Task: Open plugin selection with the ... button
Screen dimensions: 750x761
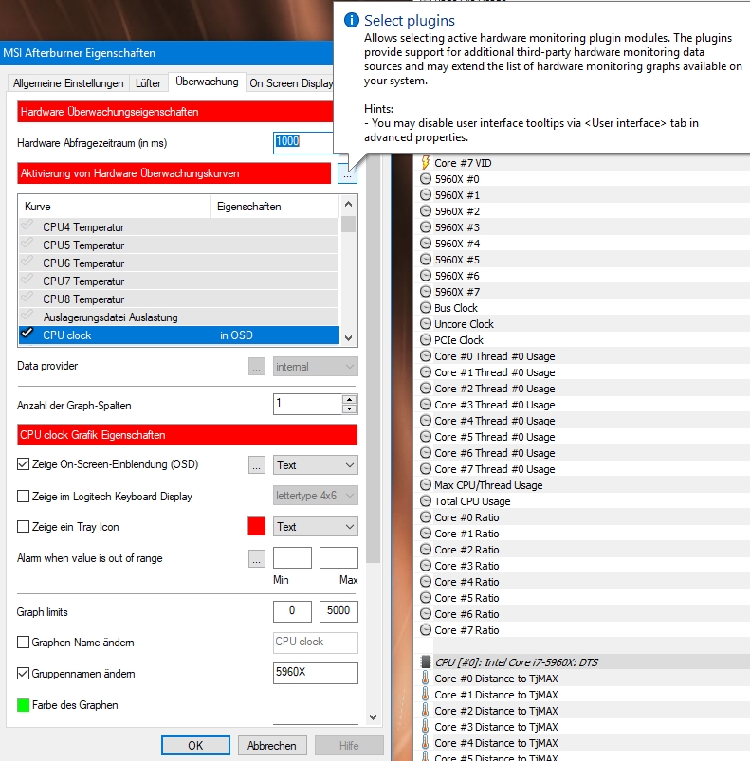Action: 347,173
